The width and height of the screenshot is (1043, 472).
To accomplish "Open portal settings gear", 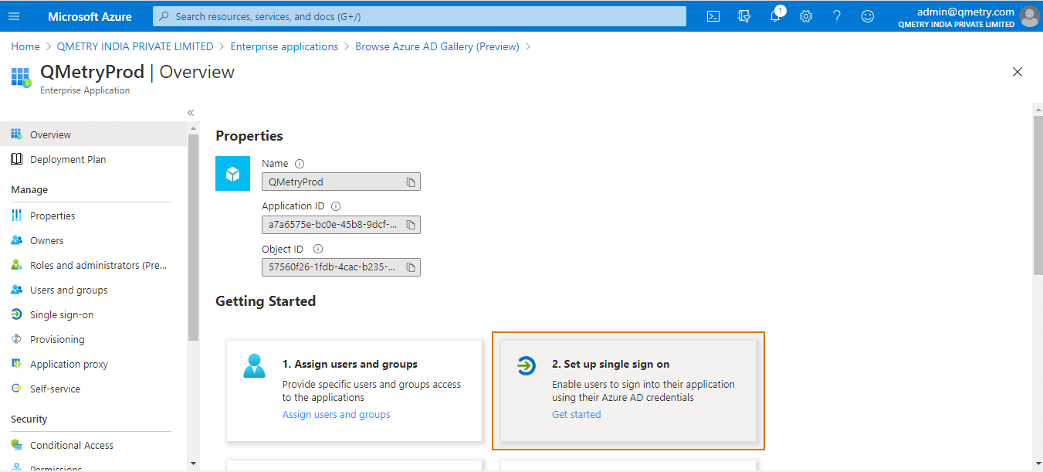I will click(x=806, y=16).
